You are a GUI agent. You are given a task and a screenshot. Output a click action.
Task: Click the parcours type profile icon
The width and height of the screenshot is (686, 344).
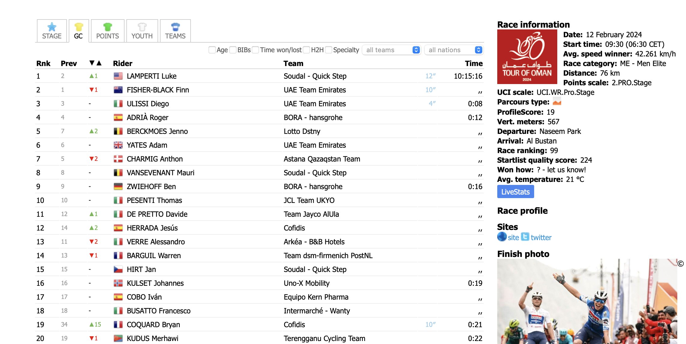(x=557, y=101)
